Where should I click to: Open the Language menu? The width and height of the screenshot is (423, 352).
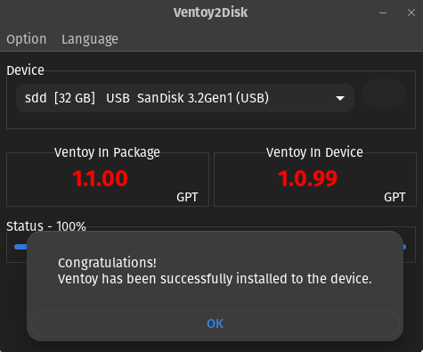[x=90, y=39]
